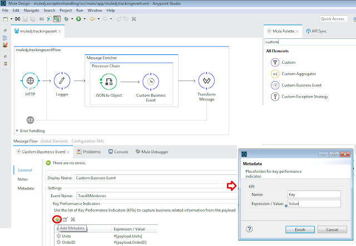Select the JSON to Object transformer
356x246 pixels.
109,82
